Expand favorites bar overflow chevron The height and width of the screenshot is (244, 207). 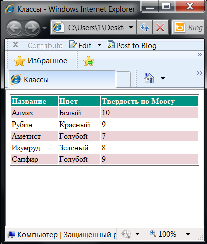[x=200, y=55]
